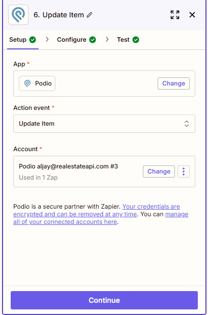Expand the panel to full screen
The image size is (208, 315).
pyautogui.click(x=175, y=15)
